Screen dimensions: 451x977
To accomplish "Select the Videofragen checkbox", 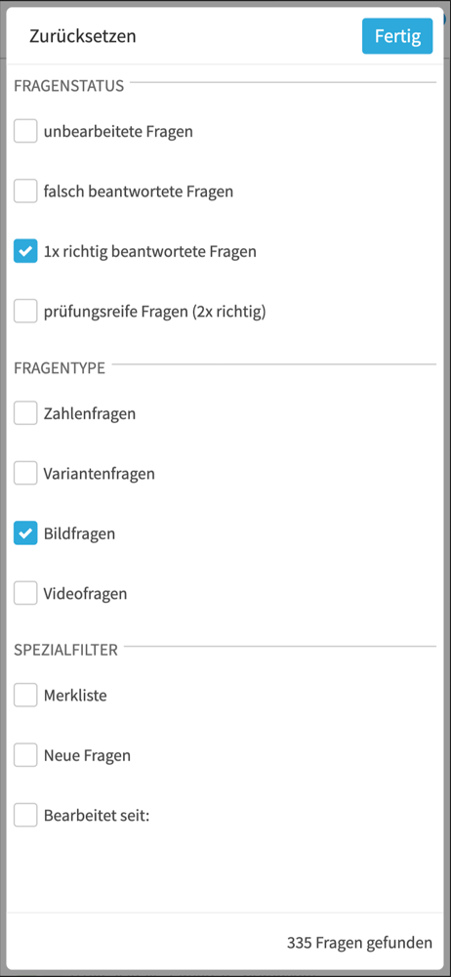I will pos(25,593).
